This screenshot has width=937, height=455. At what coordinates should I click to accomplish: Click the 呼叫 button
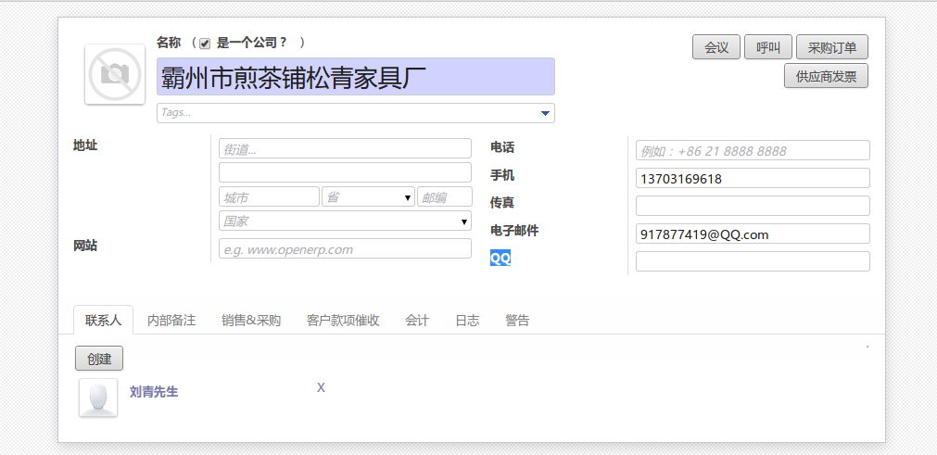(x=768, y=47)
